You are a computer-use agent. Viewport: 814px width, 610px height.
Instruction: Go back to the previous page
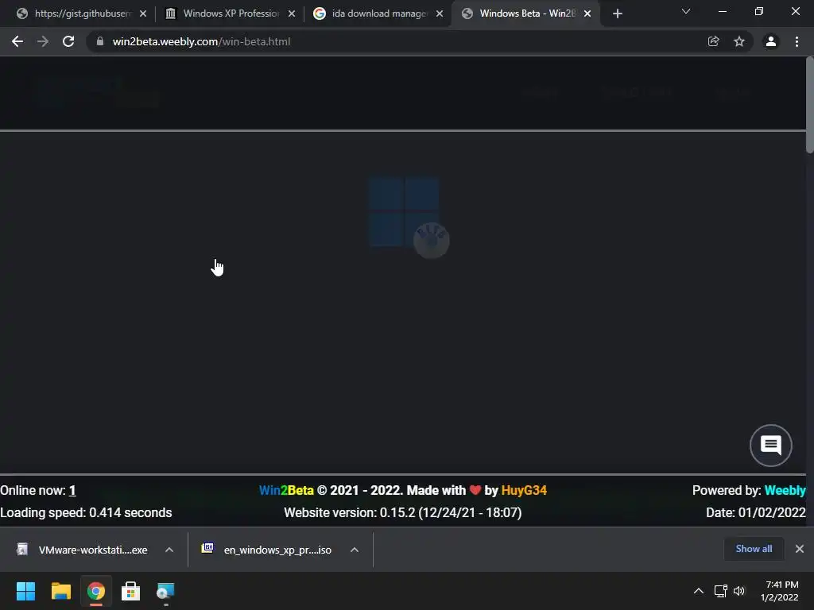click(x=17, y=41)
